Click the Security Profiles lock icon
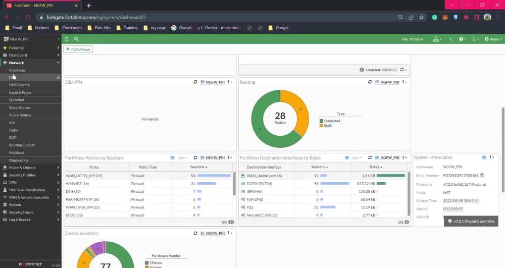 pyautogui.click(x=5, y=175)
